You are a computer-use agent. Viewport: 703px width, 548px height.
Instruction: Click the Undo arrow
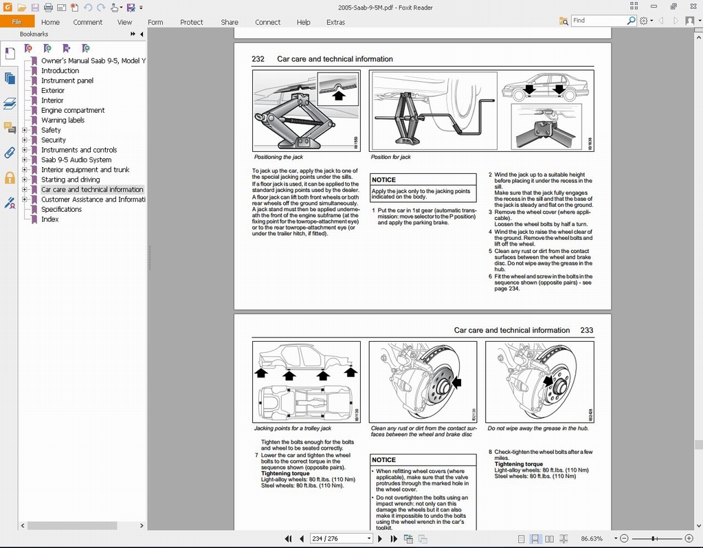pos(88,8)
